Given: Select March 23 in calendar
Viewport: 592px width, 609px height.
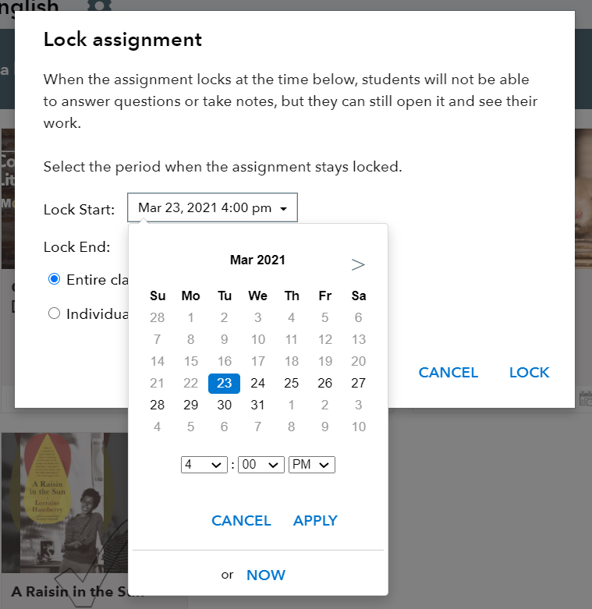Looking at the screenshot, I should pyautogui.click(x=224, y=384).
